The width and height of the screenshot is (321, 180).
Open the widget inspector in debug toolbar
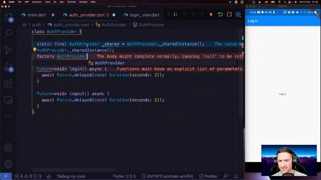click(x=238, y=14)
